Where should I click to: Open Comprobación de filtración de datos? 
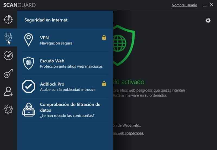pyautogui.click(x=65, y=110)
